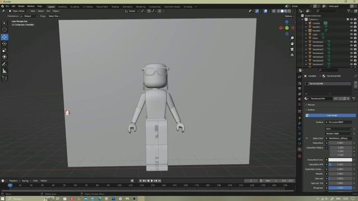The height and width of the screenshot is (201, 358).
Task: Hide Collection in viewport via eye icon
Action: click(x=351, y=20)
